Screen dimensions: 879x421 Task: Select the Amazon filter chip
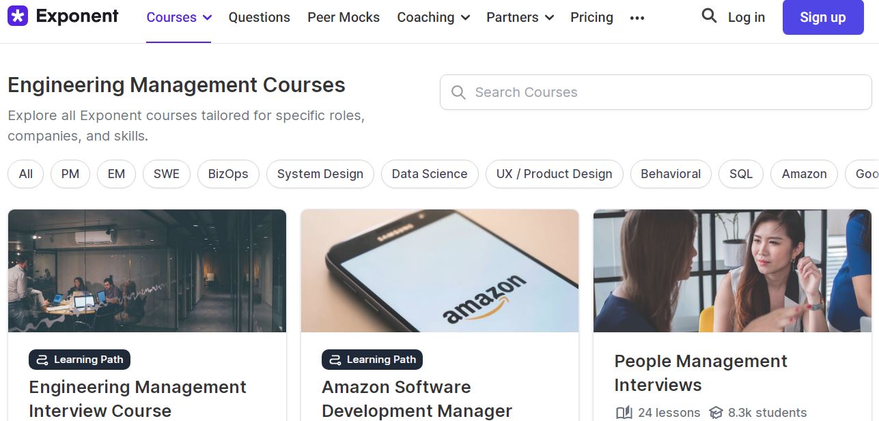coord(804,174)
